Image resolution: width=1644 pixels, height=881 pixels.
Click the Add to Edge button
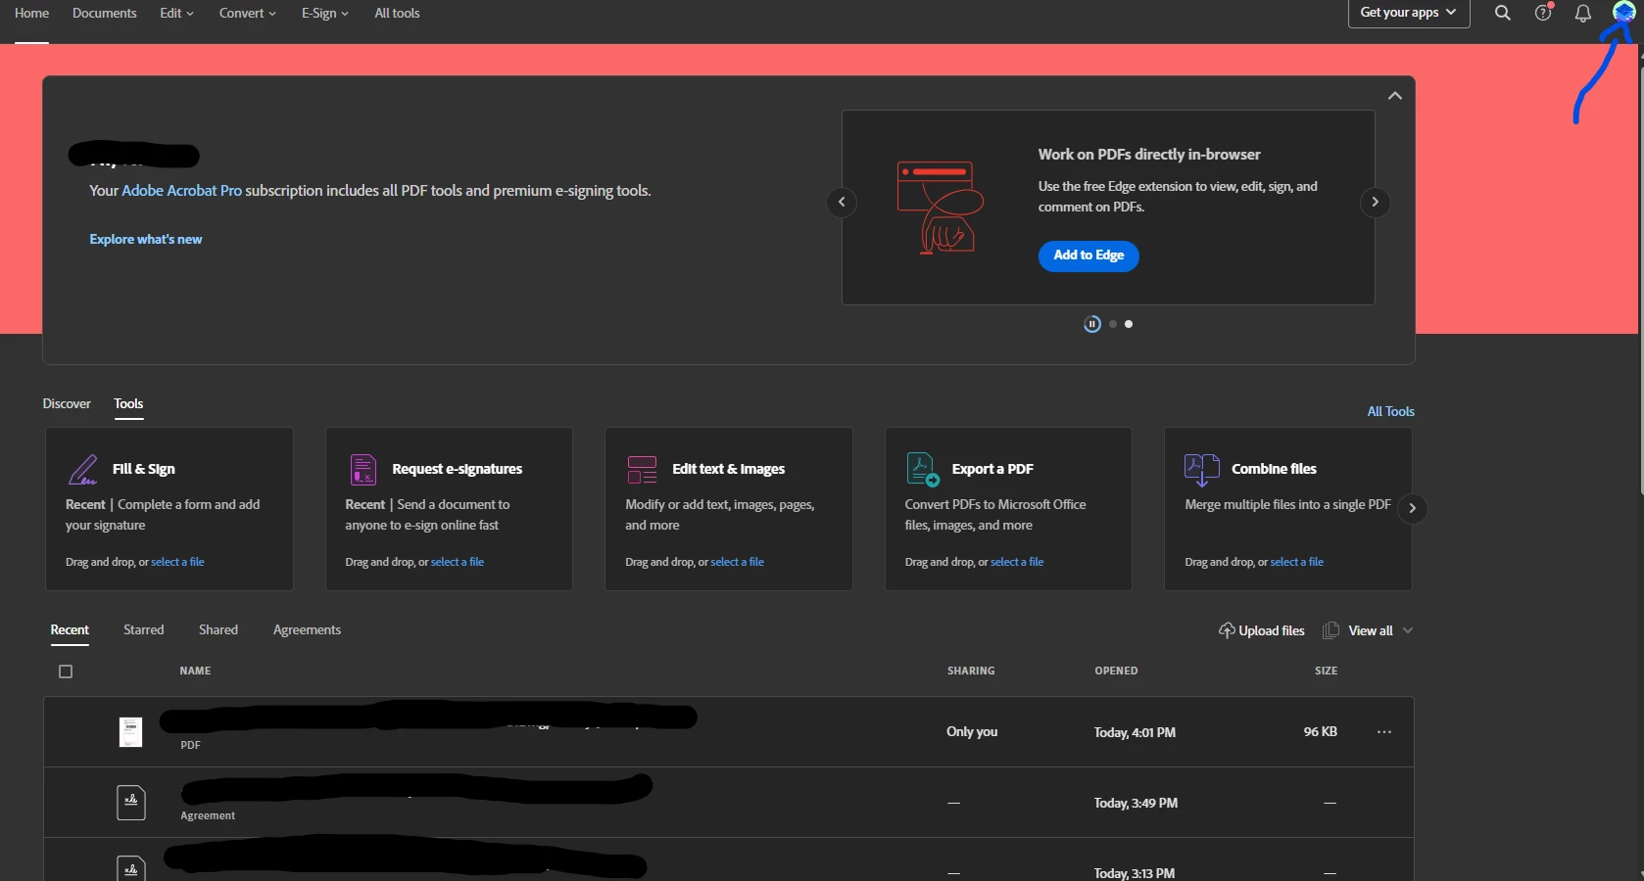point(1088,255)
